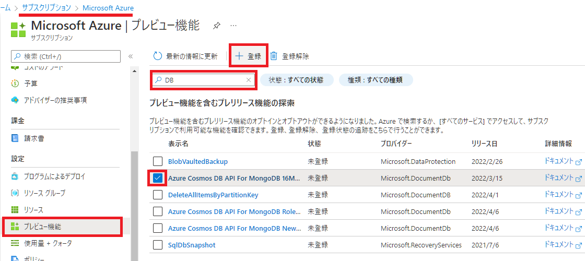Check the DeleteAllItemsByPartitionKey checkbox
Image resolution: width=585 pixels, height=261 pixels.
(158, 195)
